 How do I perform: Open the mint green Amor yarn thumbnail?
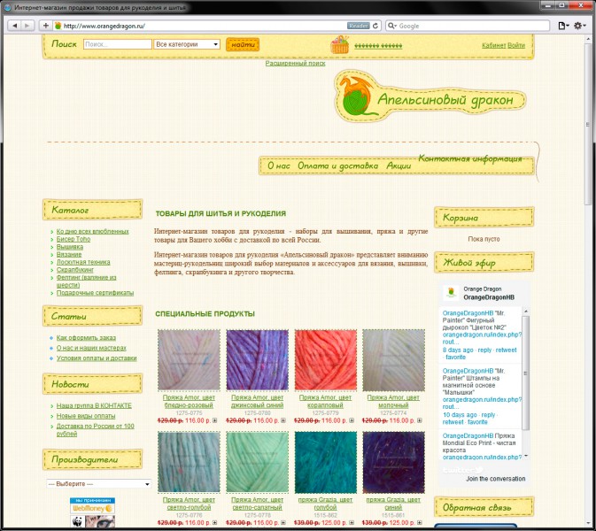tap(258, 462)
